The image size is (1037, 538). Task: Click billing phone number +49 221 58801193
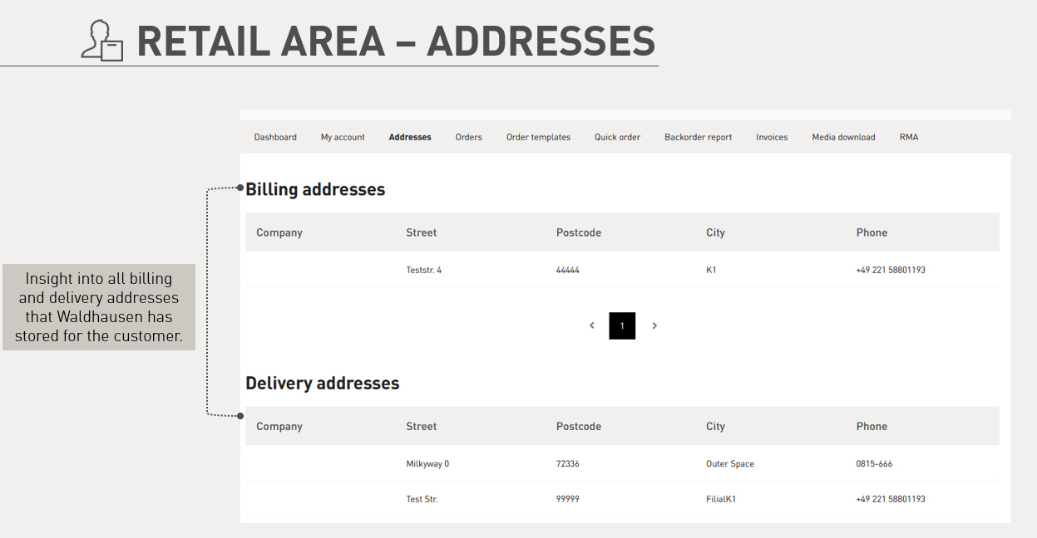click(891, 270)
